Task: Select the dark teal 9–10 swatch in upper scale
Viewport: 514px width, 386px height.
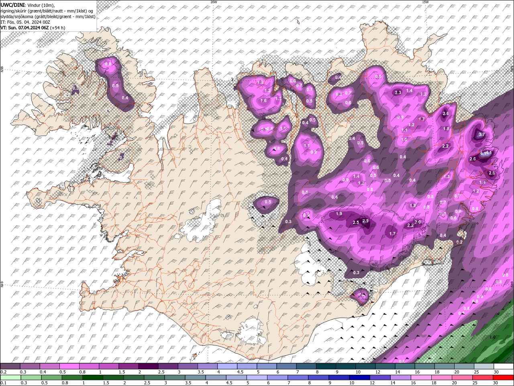Action: (x=346, y=366)
